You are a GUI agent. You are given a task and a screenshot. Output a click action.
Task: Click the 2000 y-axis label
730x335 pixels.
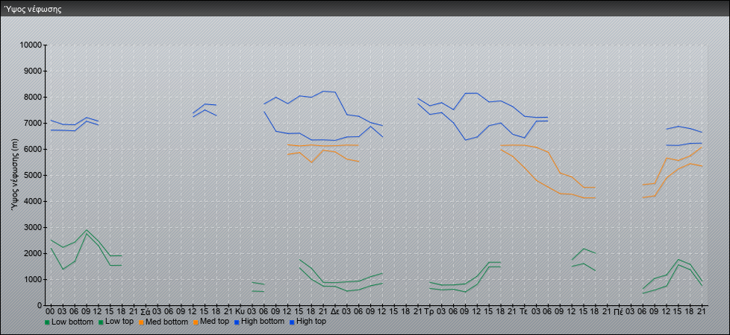(33, 253)
